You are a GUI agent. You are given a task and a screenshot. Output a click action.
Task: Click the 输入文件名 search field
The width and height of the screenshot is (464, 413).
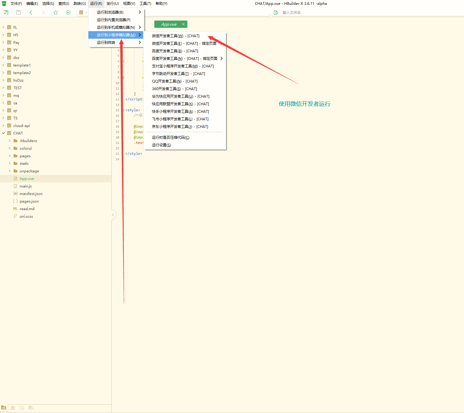(303, 13)
